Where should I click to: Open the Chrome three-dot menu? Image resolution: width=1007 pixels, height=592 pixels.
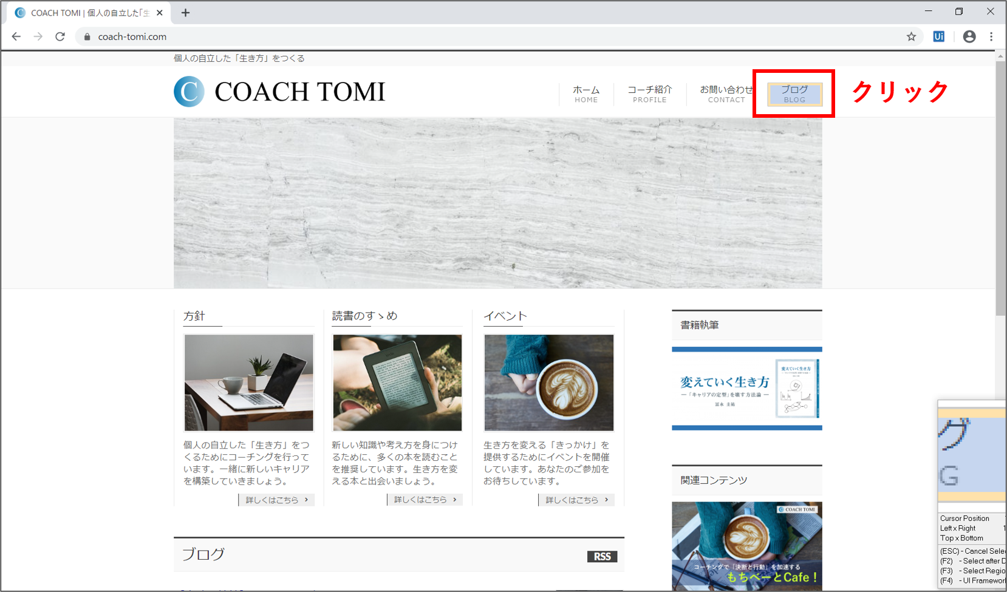pos(991,36)
